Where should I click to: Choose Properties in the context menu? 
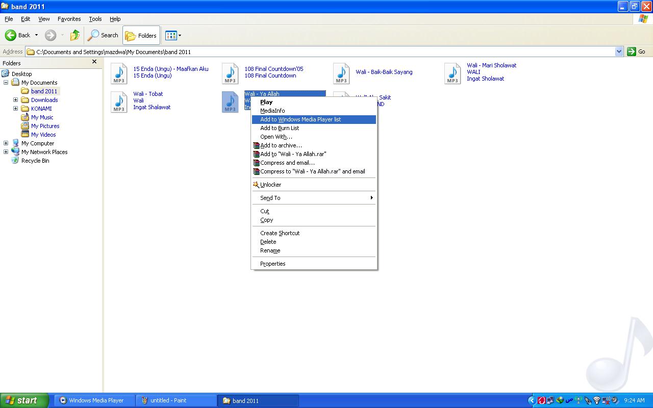(314, 264)
